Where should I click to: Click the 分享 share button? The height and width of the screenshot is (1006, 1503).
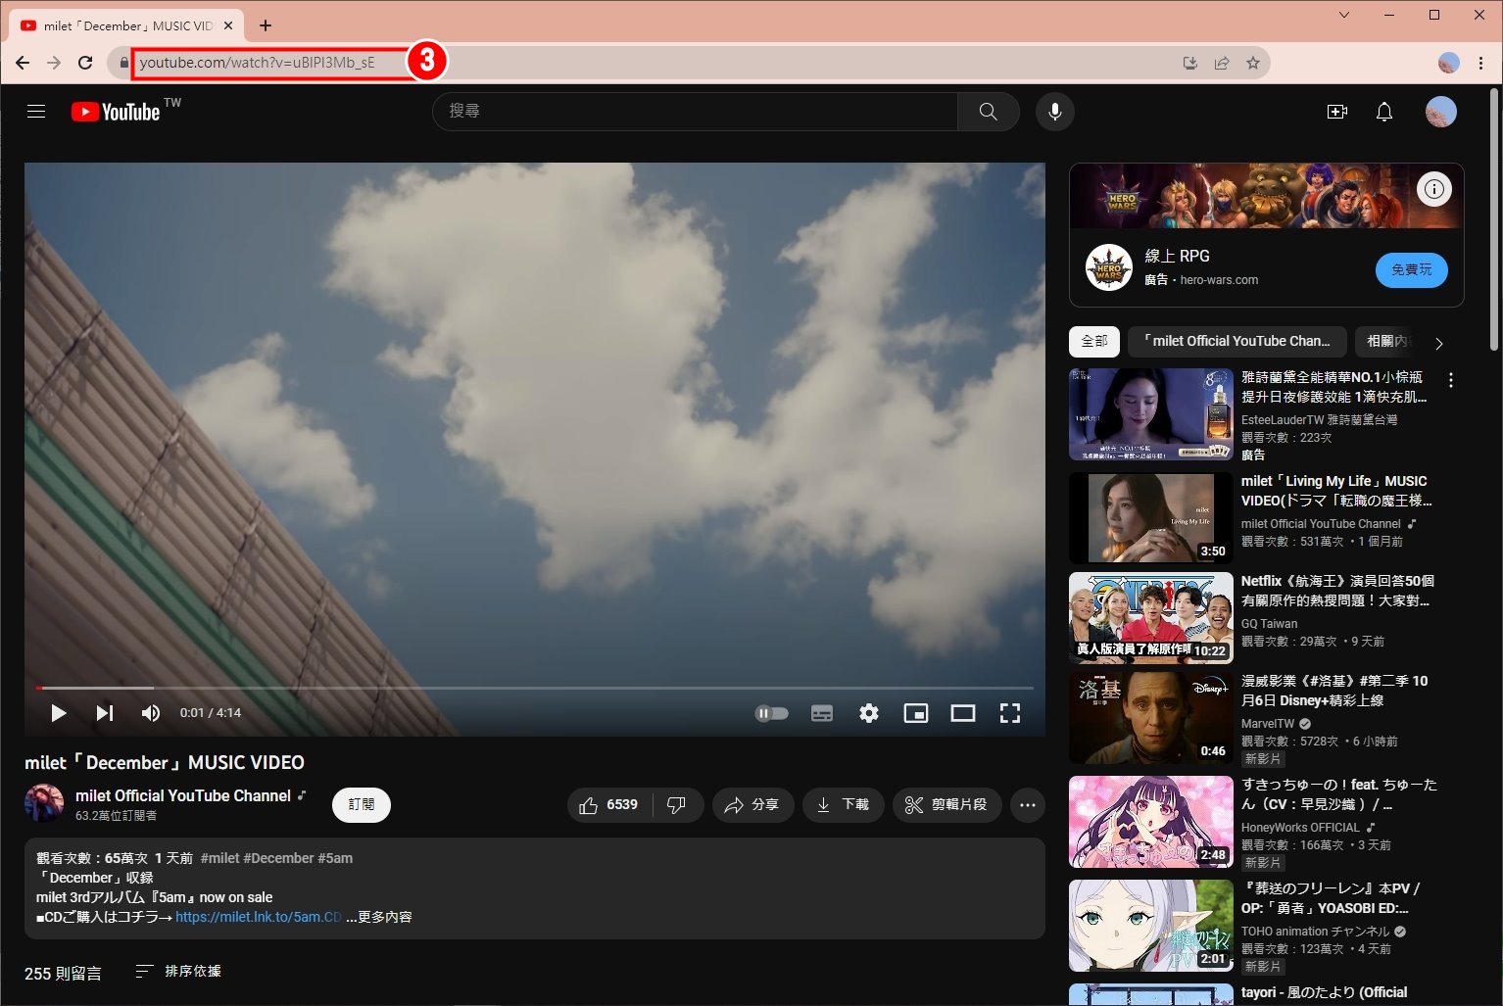752,805
